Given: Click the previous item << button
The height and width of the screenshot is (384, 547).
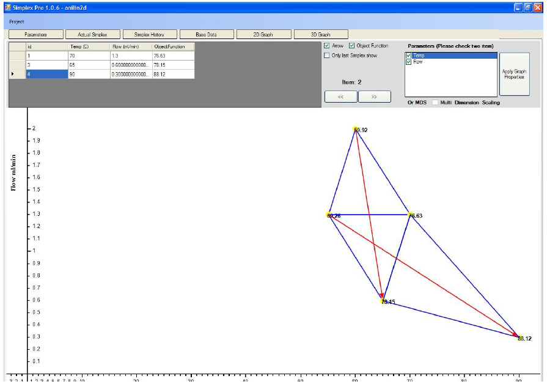Looking at the screenshot, I should [x=340, y=97].
